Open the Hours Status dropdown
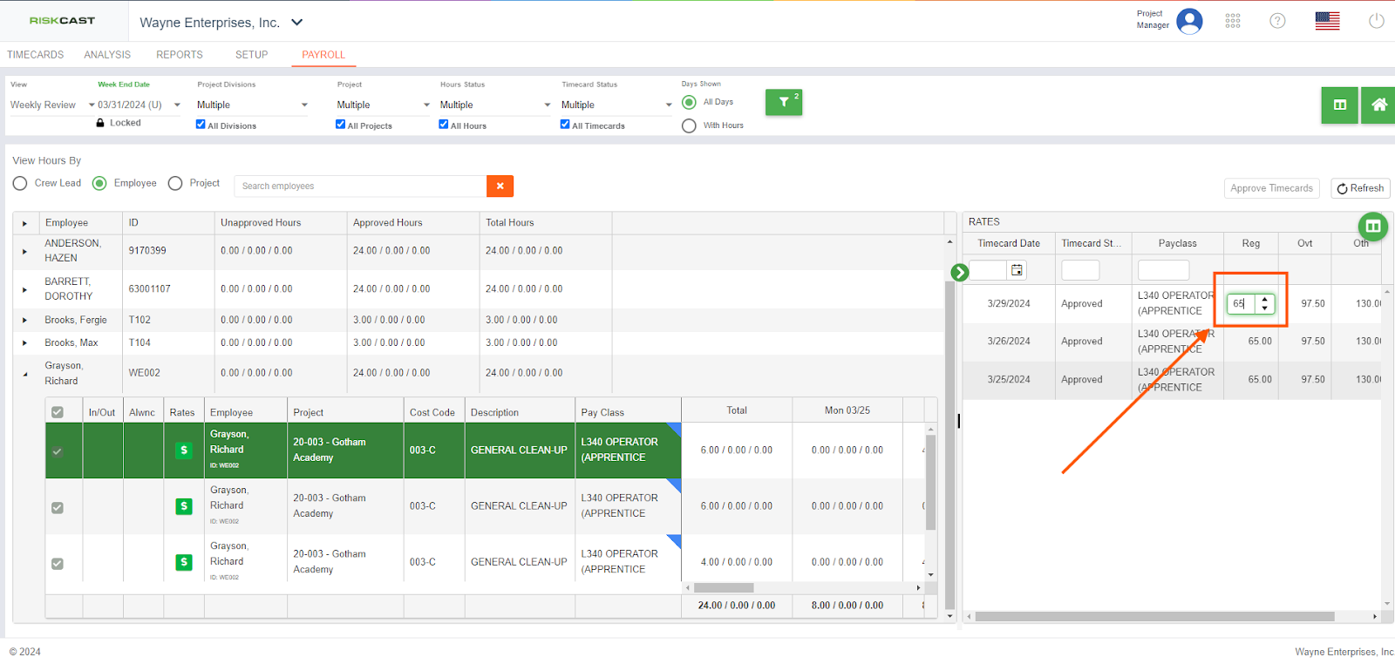1395x664 pixels. tap(494, 105)
